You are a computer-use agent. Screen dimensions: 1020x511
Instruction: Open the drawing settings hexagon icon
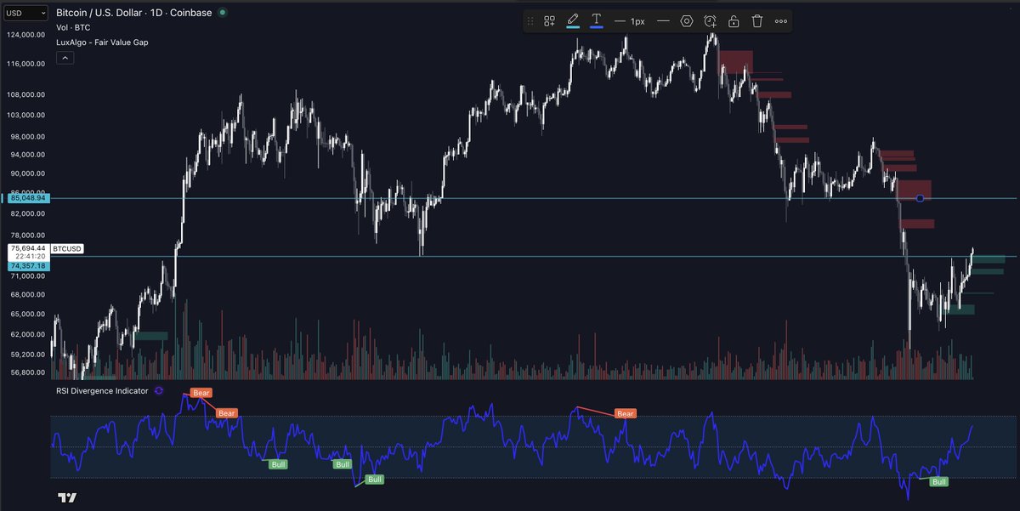pos(687,20)
